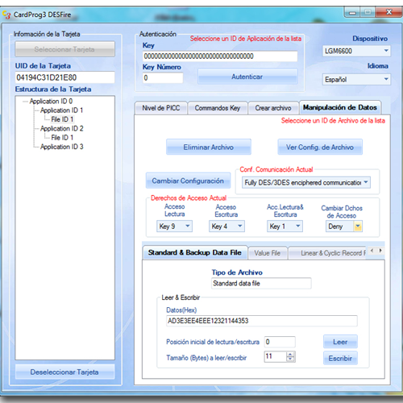The width and height of the screenshot is (403, 403).
Task: Select File ID 1 under Application ID 1
Action: 62,119
